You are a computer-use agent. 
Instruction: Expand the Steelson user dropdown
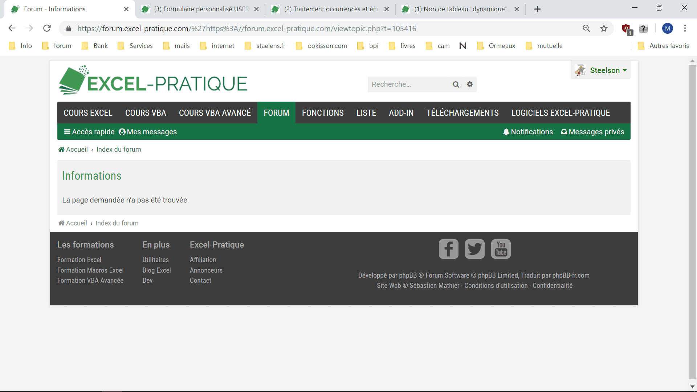click(604, 70)
